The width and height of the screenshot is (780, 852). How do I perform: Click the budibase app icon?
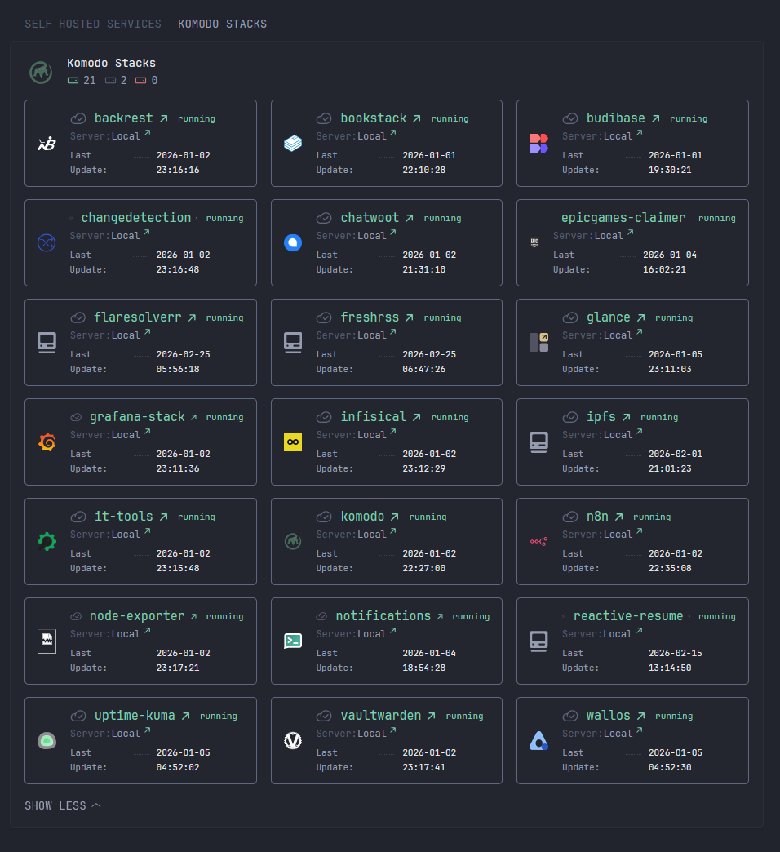[x=538, y=144]
